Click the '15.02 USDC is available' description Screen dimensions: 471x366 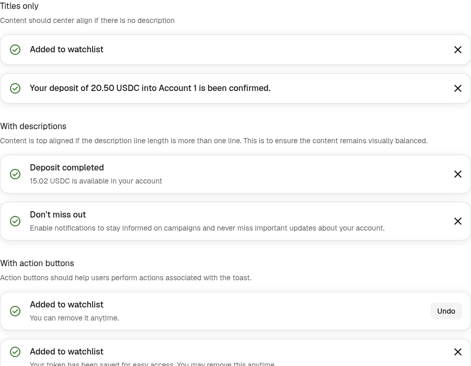96,181
